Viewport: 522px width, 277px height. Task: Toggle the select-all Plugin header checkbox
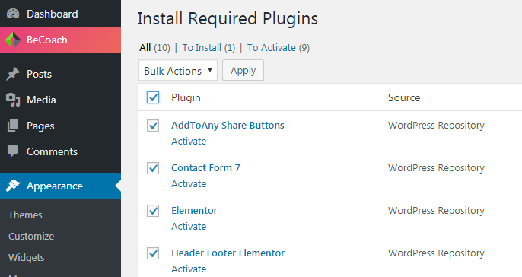153,97
